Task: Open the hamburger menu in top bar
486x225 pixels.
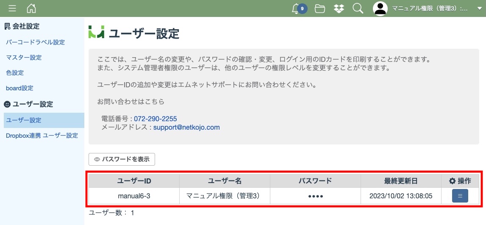Action: coord(12,8)
